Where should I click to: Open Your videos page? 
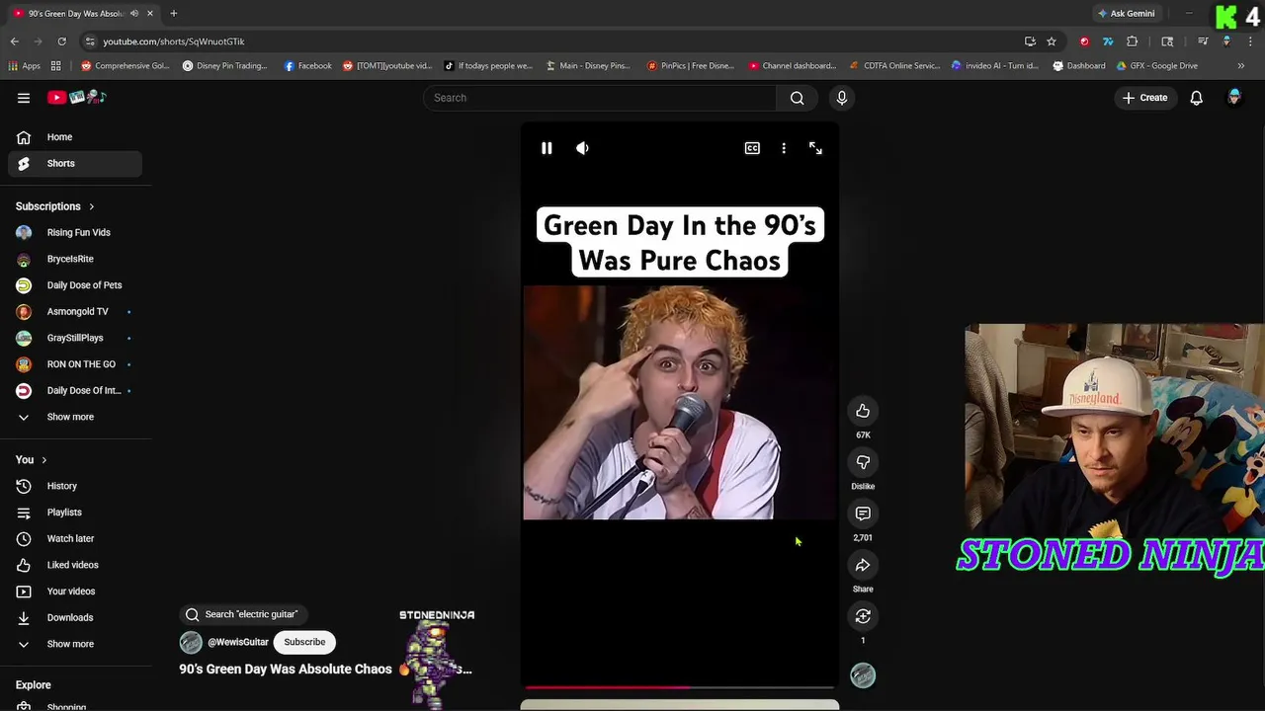(75, 592)
